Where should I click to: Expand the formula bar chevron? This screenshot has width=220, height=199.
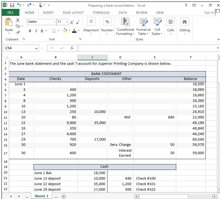pyautogui.click(x=218, y=48)
